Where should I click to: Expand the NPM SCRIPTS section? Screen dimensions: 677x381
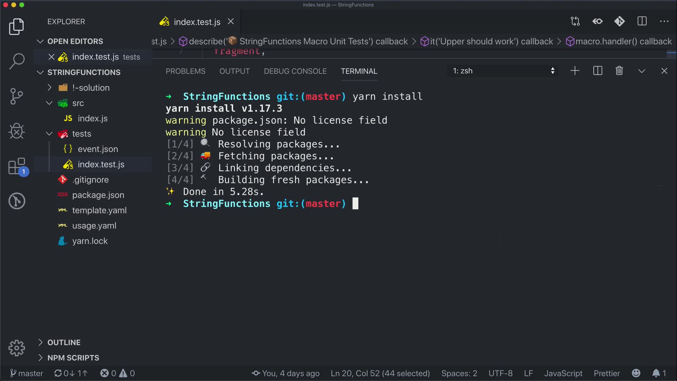73,358
